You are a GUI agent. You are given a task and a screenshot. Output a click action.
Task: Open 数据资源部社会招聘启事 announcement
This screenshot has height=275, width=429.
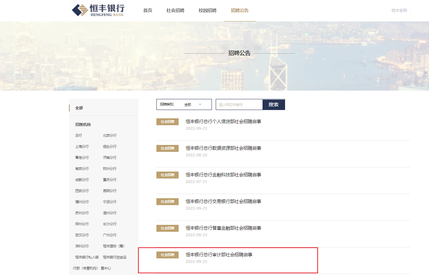point(223,148)
